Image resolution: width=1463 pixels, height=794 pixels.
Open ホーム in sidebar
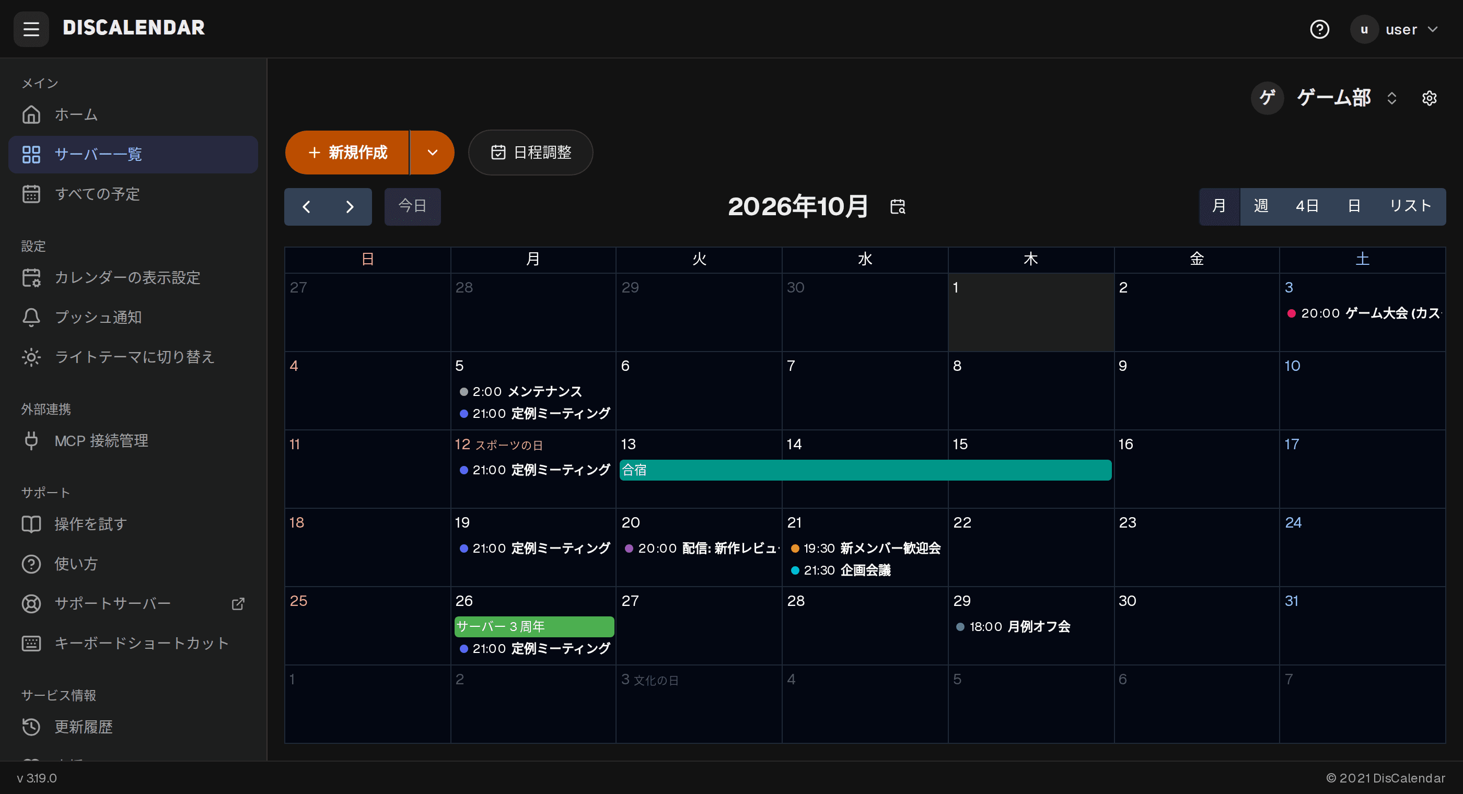133,114
